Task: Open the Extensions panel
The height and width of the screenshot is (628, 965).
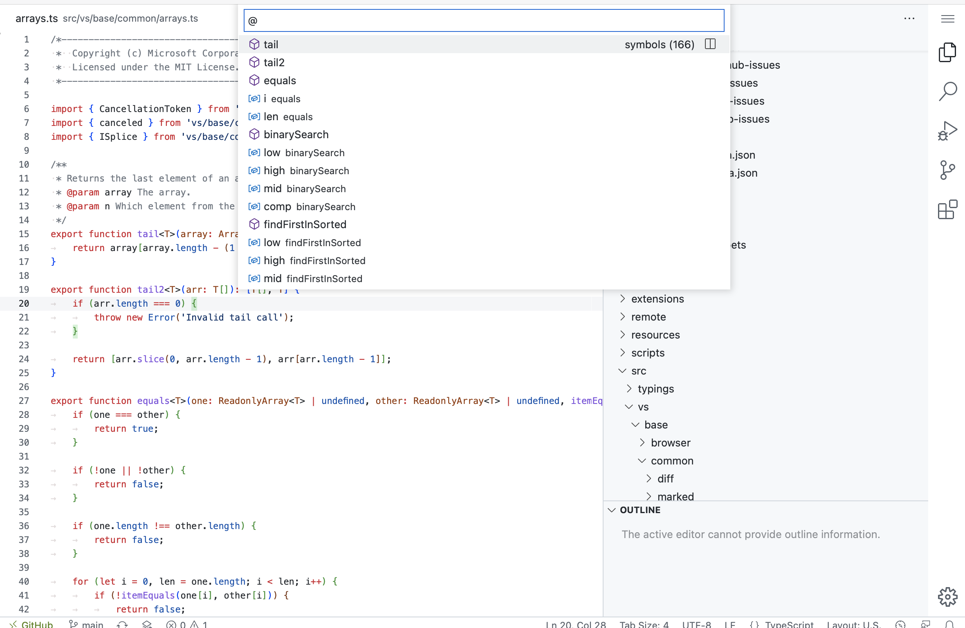Action: pyautogui.click(x=948, y=210)
